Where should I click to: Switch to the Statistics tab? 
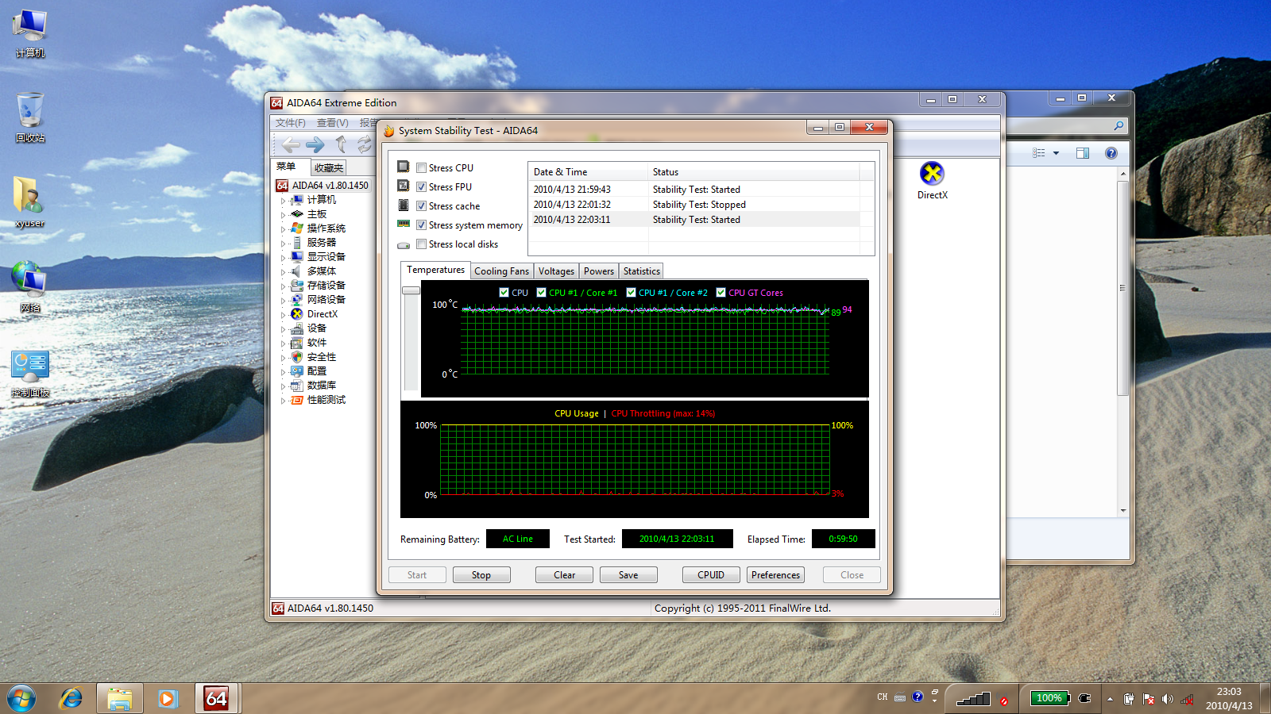coord(641,271)
